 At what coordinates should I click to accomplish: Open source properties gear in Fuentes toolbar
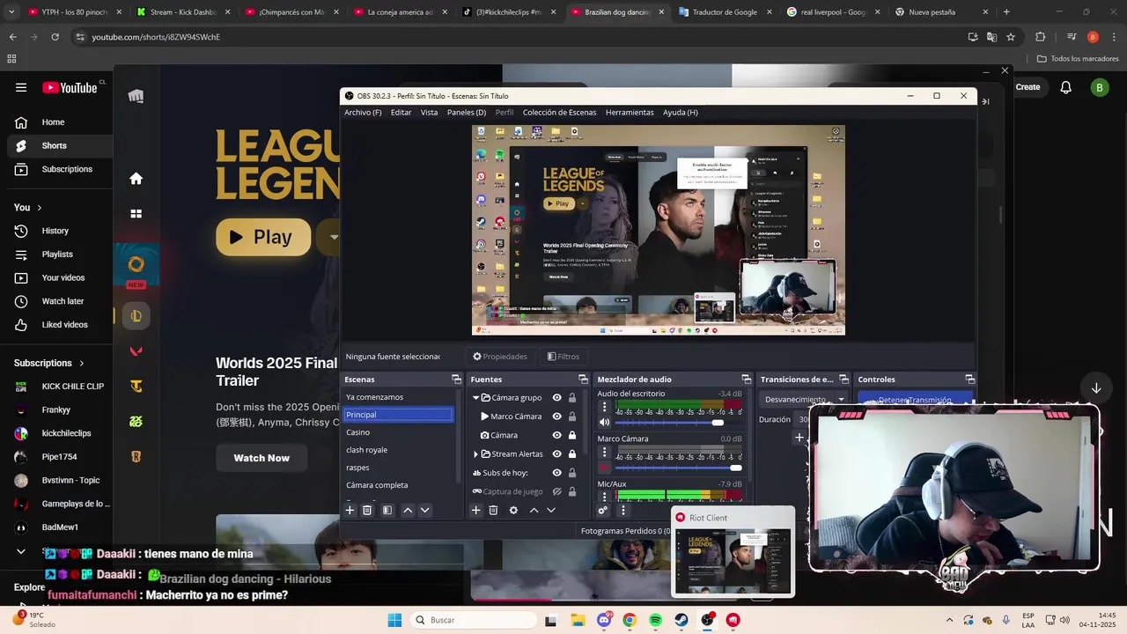513,510
